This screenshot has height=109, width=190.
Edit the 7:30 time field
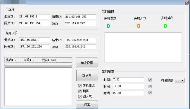click(x=128, y=80)
